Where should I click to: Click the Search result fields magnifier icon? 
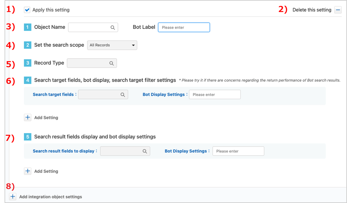pyautogui.click(x=145, y=151)
